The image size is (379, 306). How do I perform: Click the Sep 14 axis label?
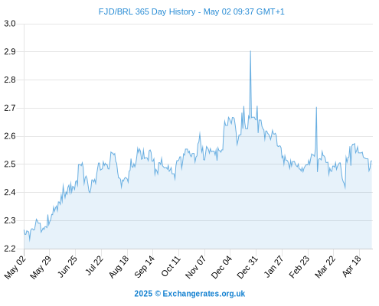[145, 267]
